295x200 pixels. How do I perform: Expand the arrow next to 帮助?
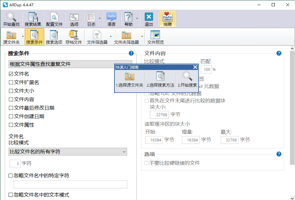point(137,18)
